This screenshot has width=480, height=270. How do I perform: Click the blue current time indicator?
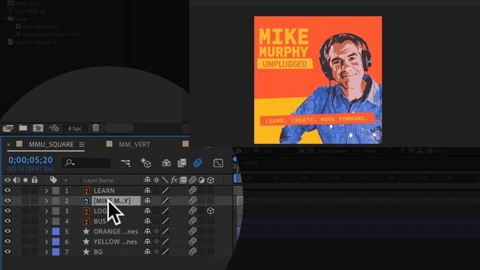click(235, 159)
